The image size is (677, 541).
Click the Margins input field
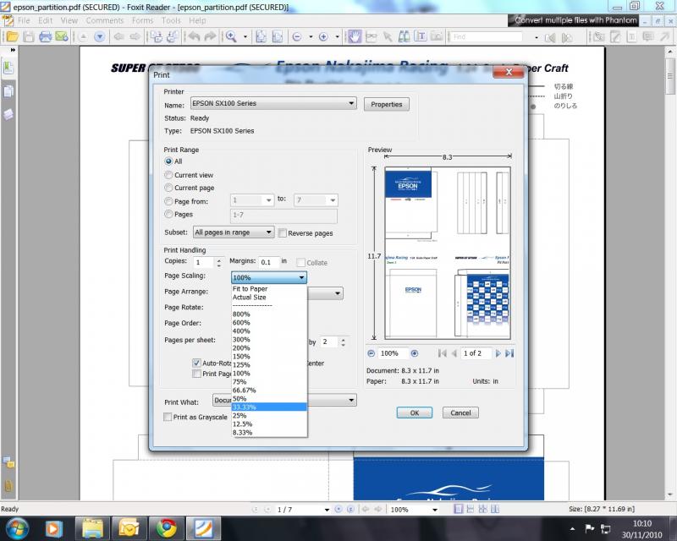[x=268, y=262]
